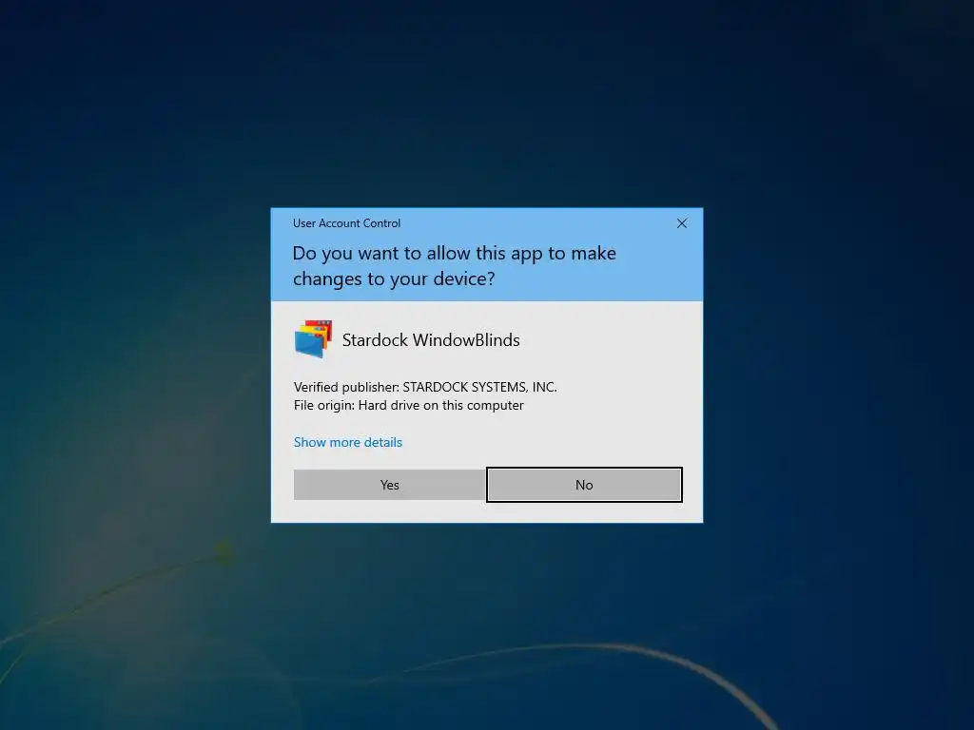Click the 'Do you want to allow' heading
The height and width of the screenshot is (730, 974).
click(454, 266)
